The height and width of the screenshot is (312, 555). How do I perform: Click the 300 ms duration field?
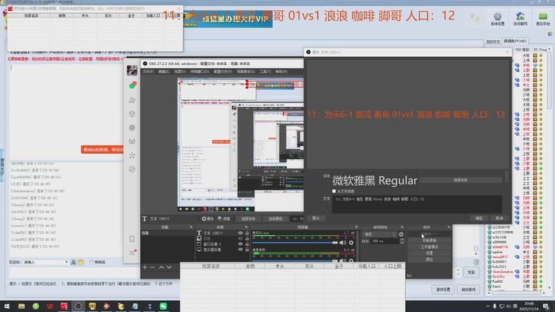coord(384,241)
